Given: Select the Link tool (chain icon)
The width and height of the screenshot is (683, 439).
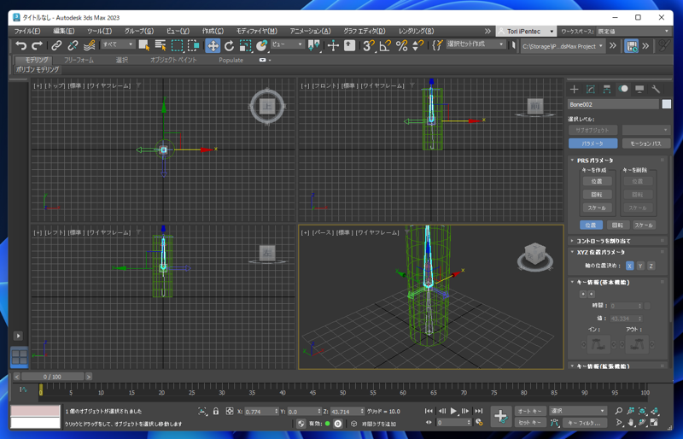Looking at the screenshot, I should click(56, 45).
